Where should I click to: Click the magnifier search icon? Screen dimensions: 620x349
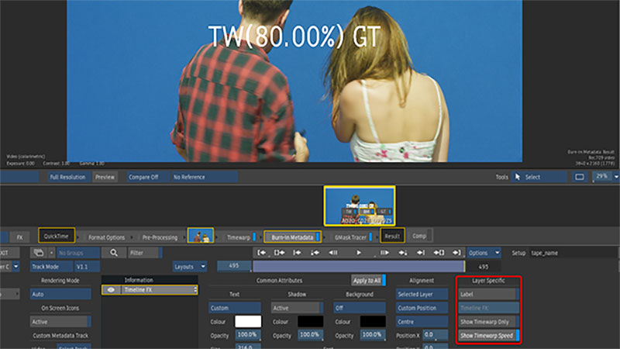pos(113,253)
